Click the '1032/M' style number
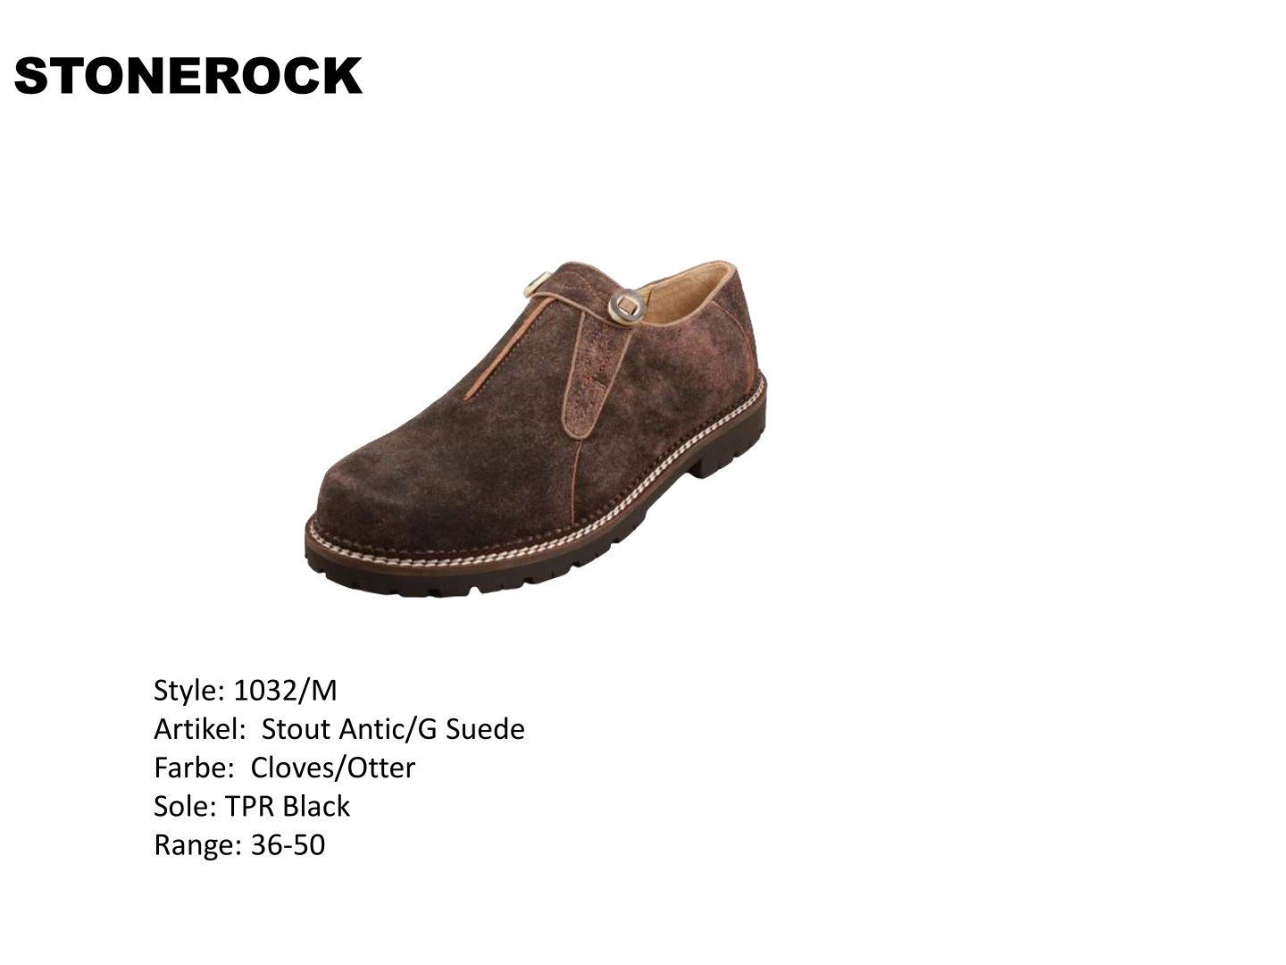The width and height of the screenshot is (1286, 965). point(285,691)
